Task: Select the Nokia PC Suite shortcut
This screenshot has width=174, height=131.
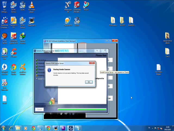Action: [x=4, y=54]
